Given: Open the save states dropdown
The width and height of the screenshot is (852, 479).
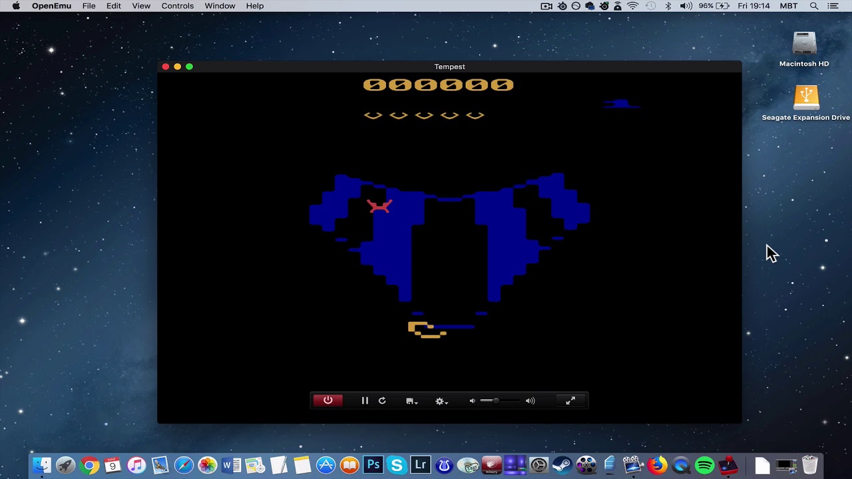Looking at the screenshot, I should [411, 401].
